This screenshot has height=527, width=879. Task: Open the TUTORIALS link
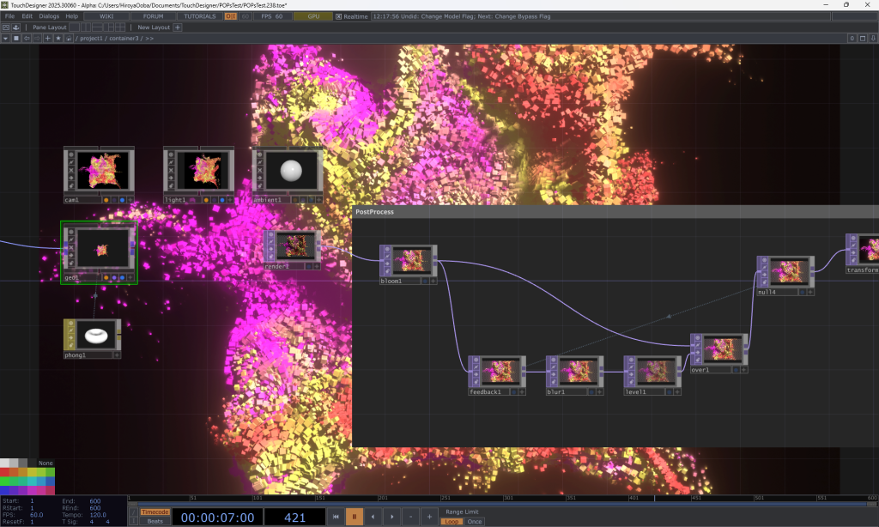pos(199,16)
